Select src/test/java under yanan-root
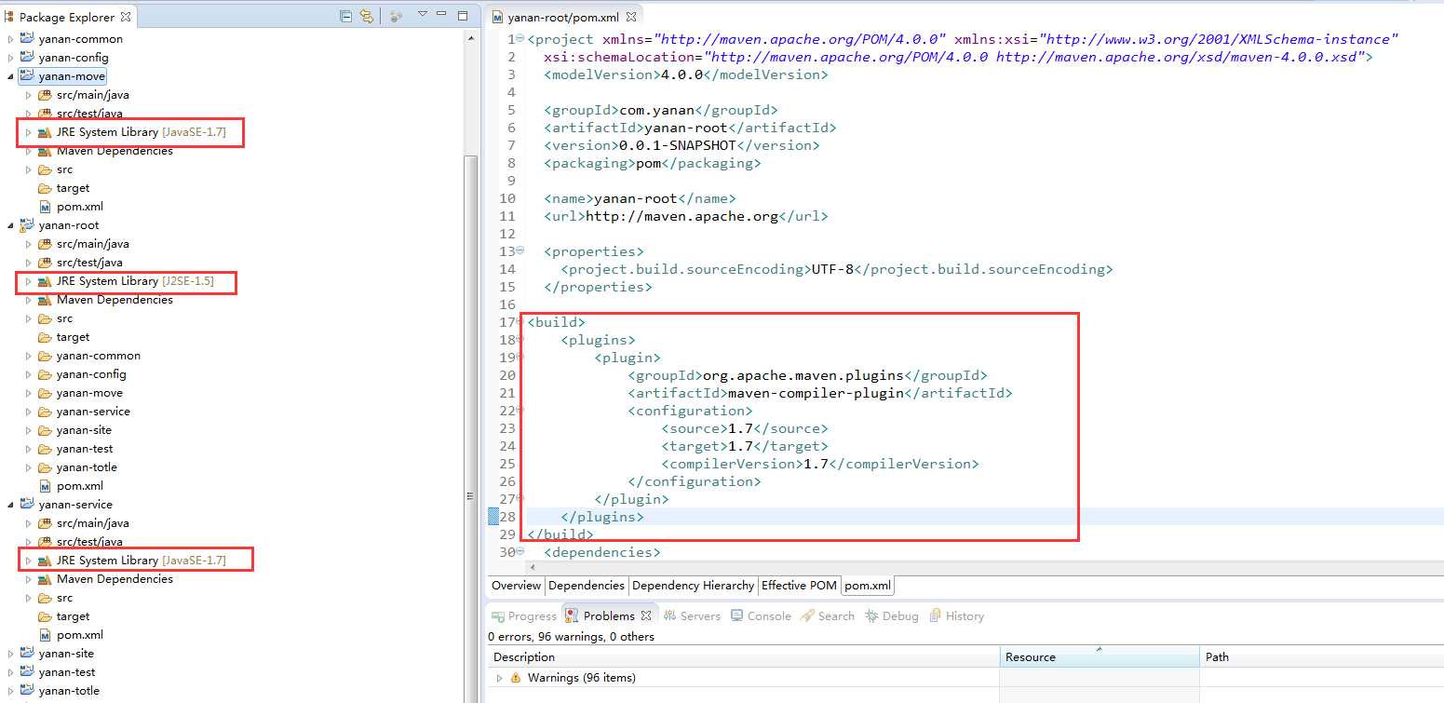This screenshot has height=703, width=1444. [x=88, y=263]
